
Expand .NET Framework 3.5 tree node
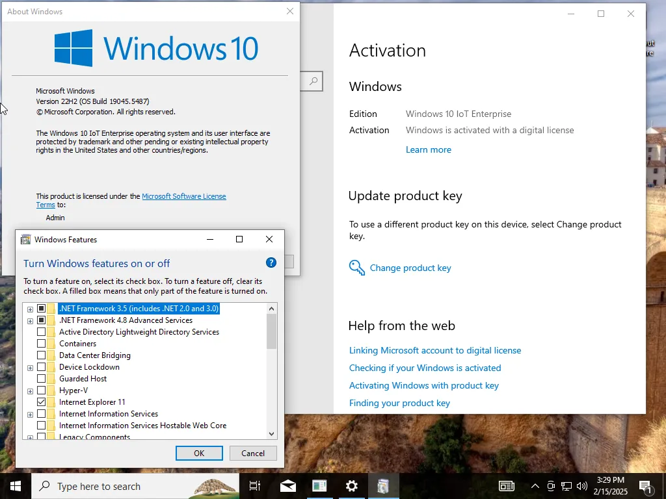coord(30,309)
